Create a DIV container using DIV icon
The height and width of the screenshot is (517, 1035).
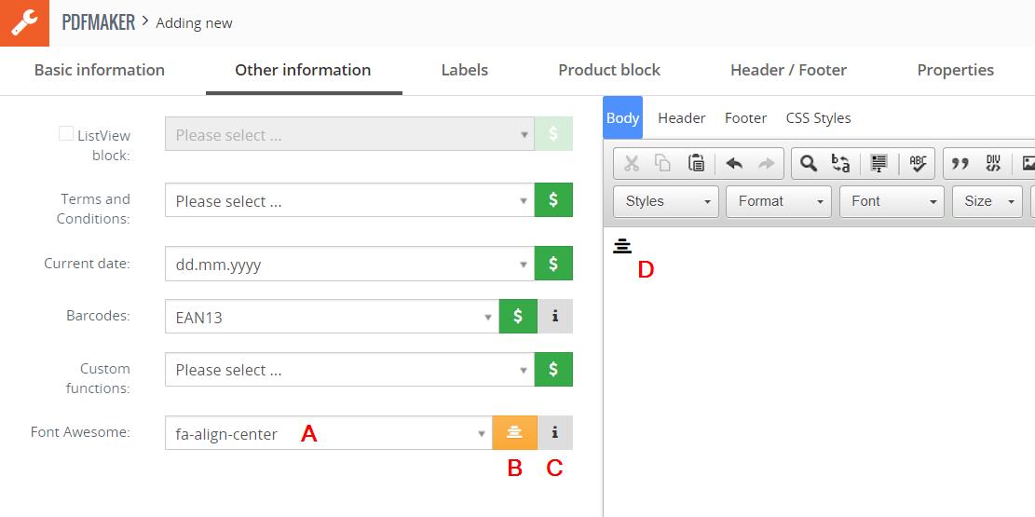993,164
